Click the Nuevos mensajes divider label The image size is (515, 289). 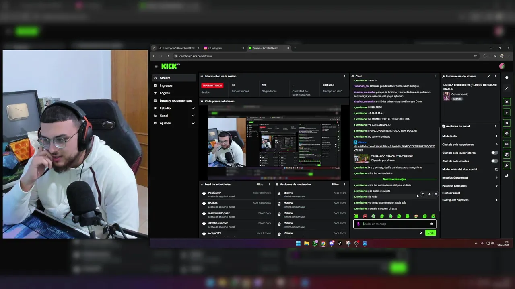pyautogui.click(x=394, y=179)
